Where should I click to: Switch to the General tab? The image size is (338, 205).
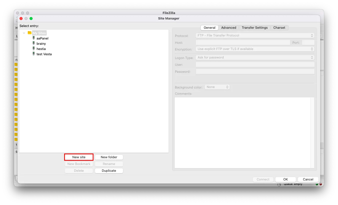click(209, 27)
